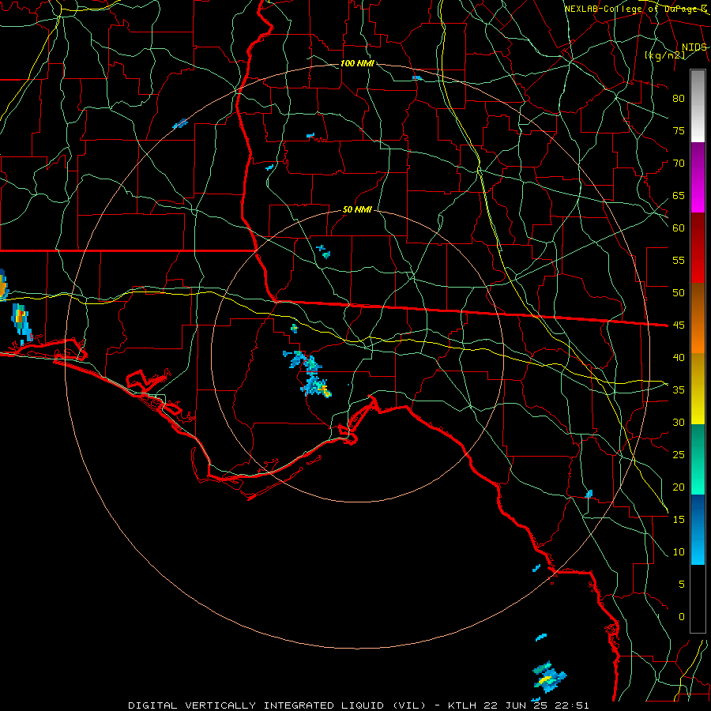711x711 pixels.
Task: Click the "70" value on the VIL scale
Action: pyautogui.click(x=679, y=164)
